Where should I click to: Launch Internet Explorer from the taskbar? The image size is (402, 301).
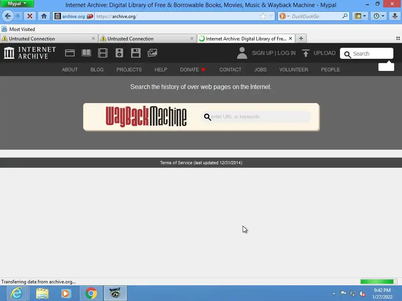pos(16,293)
